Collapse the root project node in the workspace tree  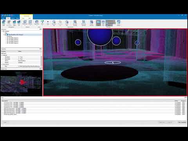(x=2, y=31)
